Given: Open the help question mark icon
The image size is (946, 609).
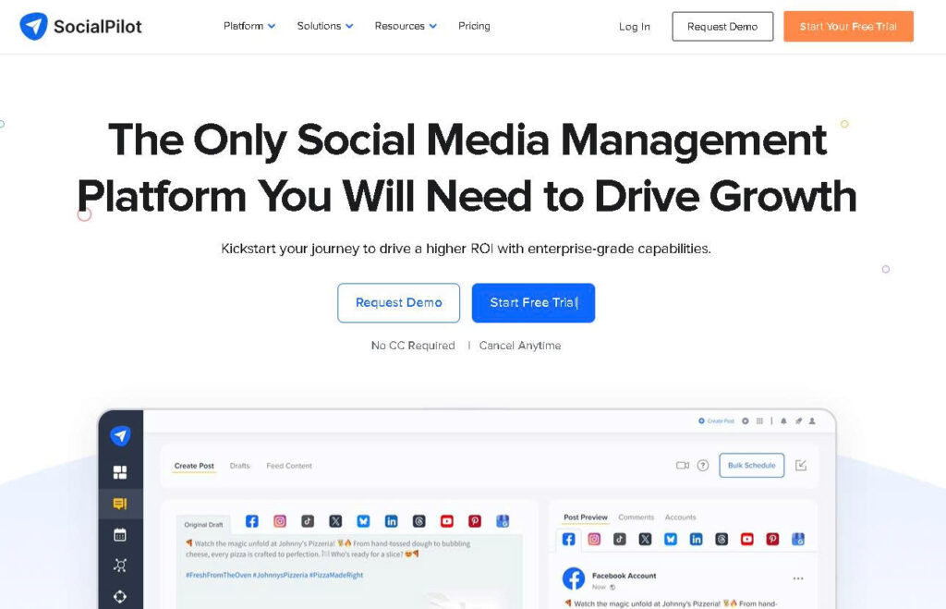Looking at the screenshot, I should tap(703, 466).
